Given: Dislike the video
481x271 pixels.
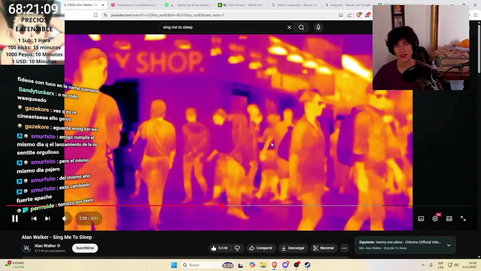Looking at the screenshot, I should [x=237, y=248].
